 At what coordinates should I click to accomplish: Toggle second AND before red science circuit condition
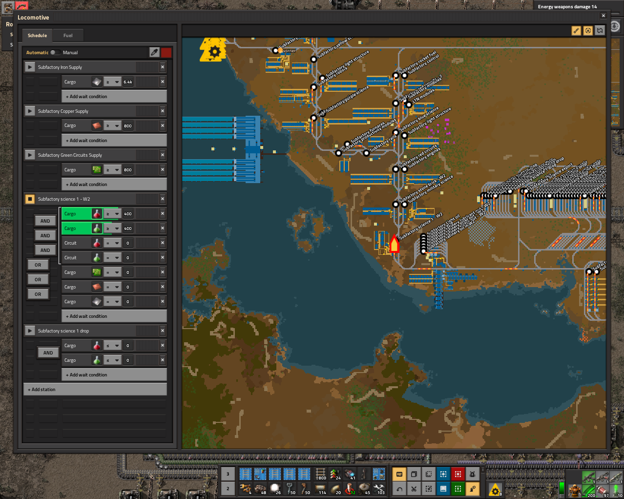point(45,235)
